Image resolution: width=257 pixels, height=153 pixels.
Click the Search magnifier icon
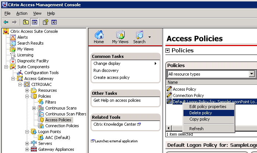pyautogui.click(x=139, y=35)
